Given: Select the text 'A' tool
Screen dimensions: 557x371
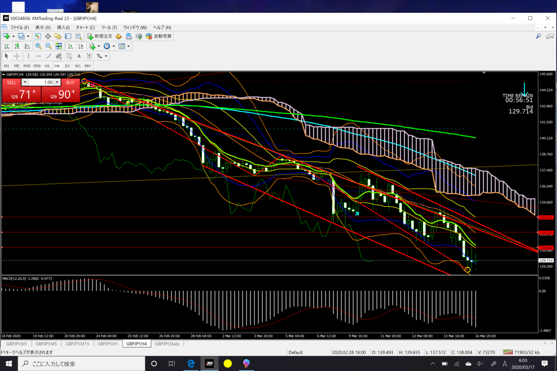Looking at the screenshot, I should (x=79, y=56).
